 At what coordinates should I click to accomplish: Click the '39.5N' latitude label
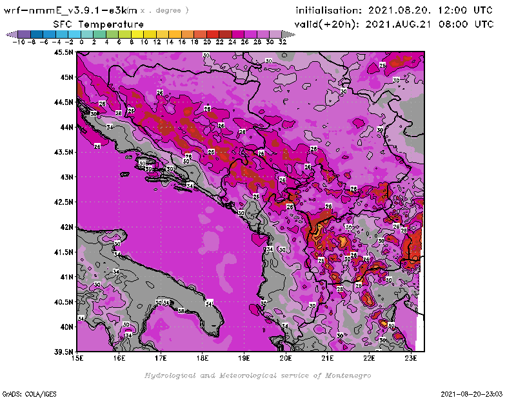(64, 352)
